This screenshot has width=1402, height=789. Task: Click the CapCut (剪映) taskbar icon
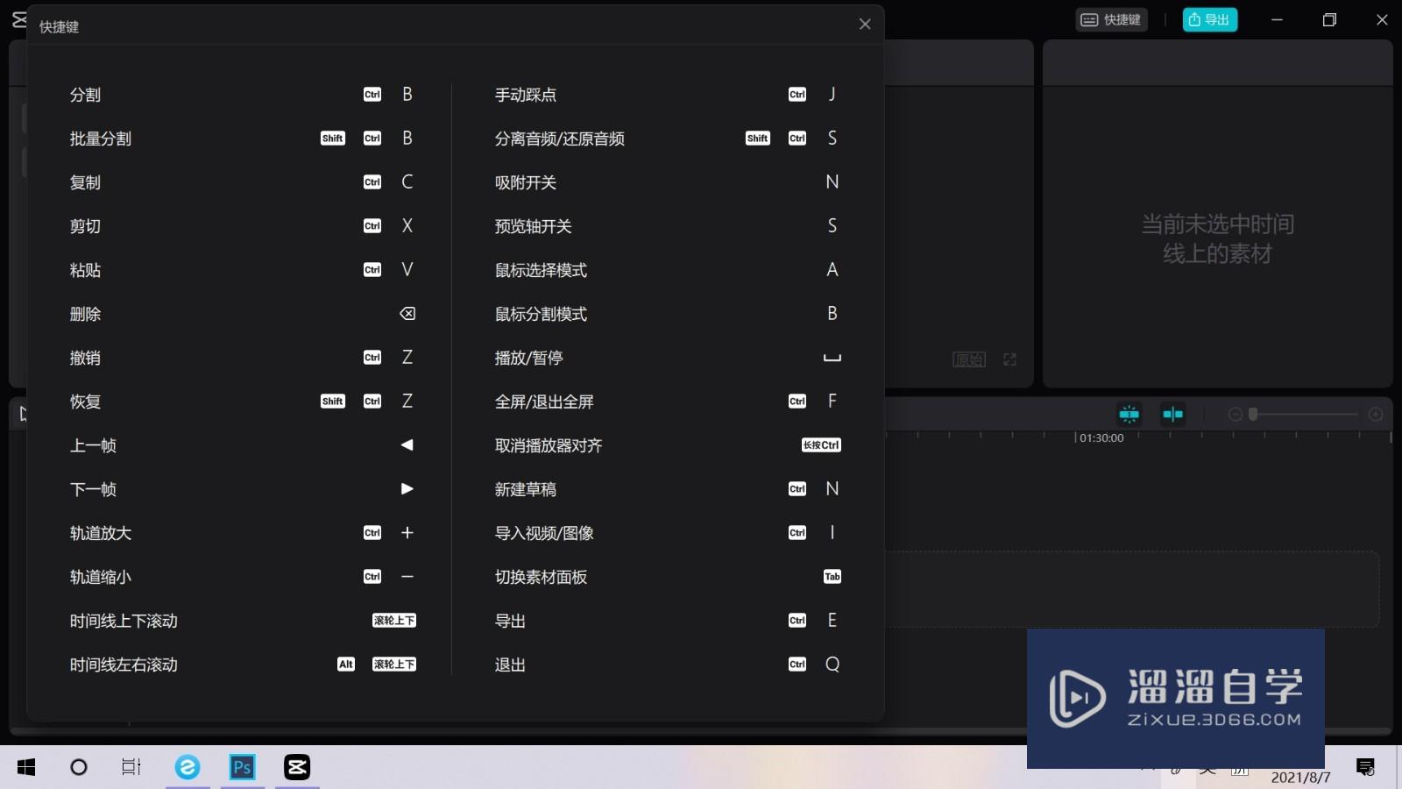tap(297, 767)
